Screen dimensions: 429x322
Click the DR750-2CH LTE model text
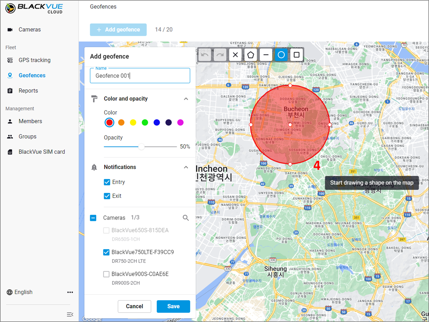(x=129, y=261)
